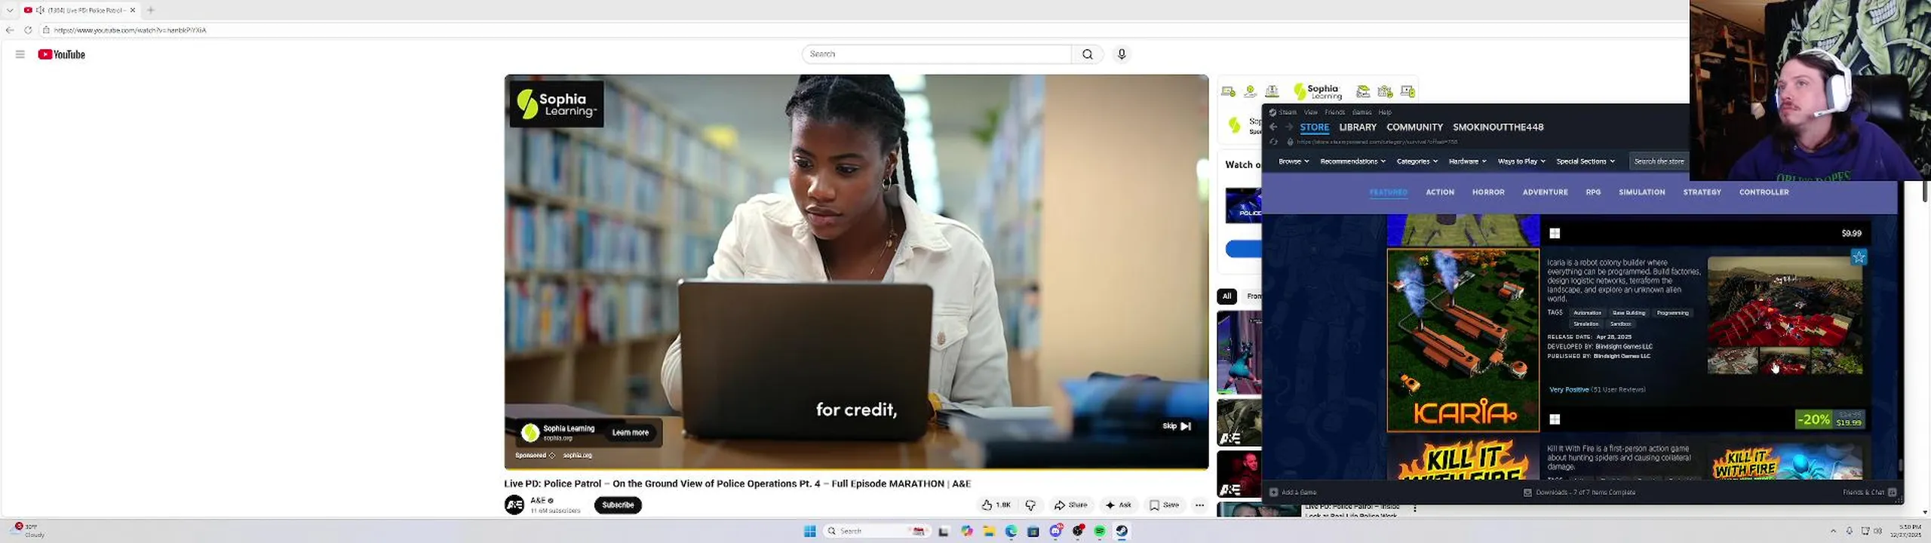Close the Live PD browser tab
This screenshot has width=1931, height=543.
click(133, 10)
